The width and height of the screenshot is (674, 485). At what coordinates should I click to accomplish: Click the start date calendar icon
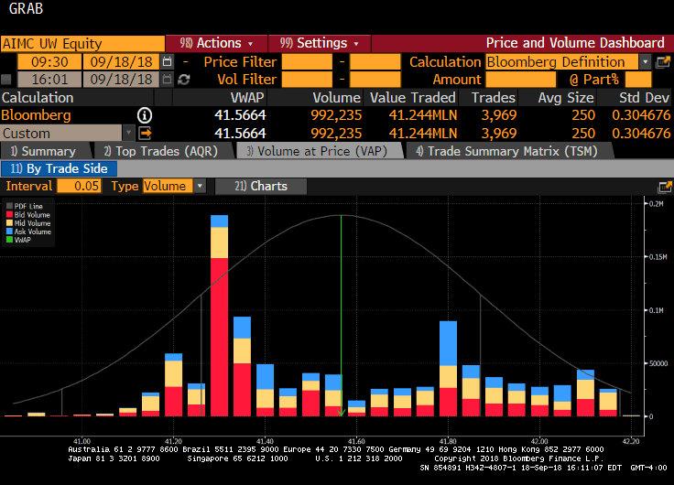tap(167, 61)
